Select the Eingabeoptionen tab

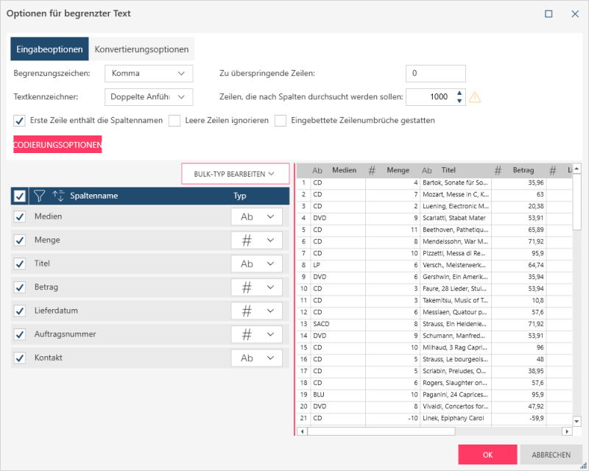49,49
